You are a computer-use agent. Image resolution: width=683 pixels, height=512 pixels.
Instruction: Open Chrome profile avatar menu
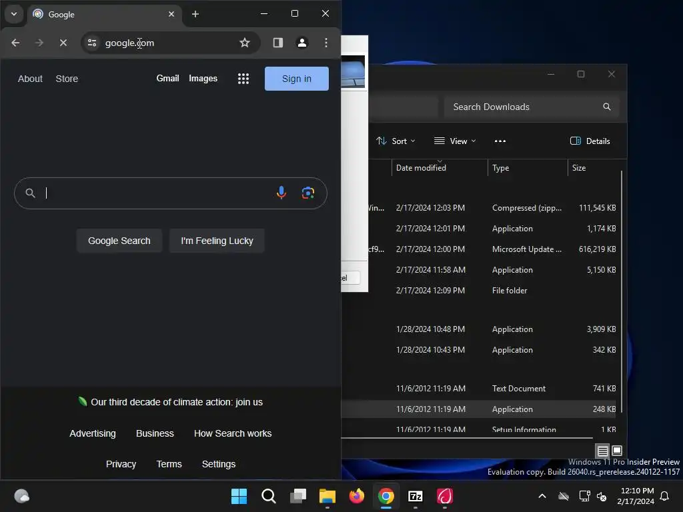(x=302, y=43)
